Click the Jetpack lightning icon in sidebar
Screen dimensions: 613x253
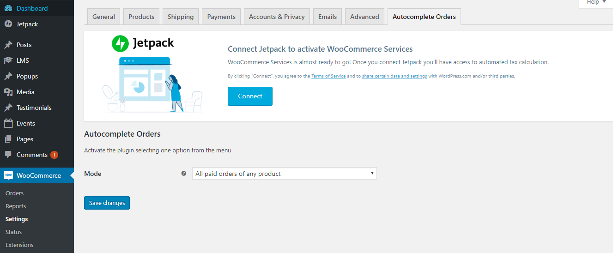pos(8,24)
